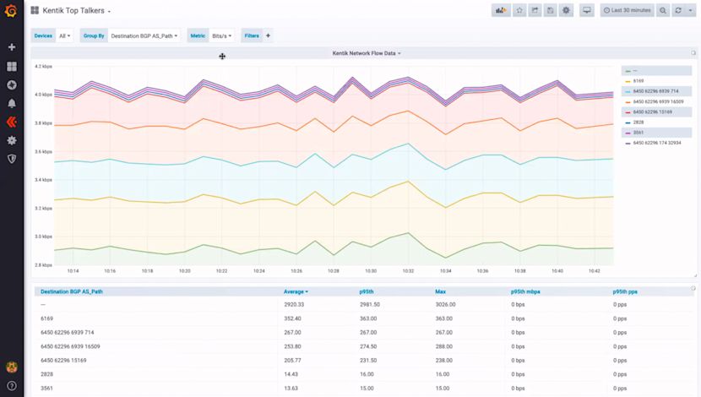Toggle legend series 6450 62296 6939 714
The width and height of the screenshot is (701, 397).
point(656,91)
